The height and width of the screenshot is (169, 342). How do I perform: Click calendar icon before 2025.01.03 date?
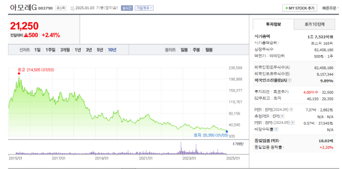click(72, 8)
